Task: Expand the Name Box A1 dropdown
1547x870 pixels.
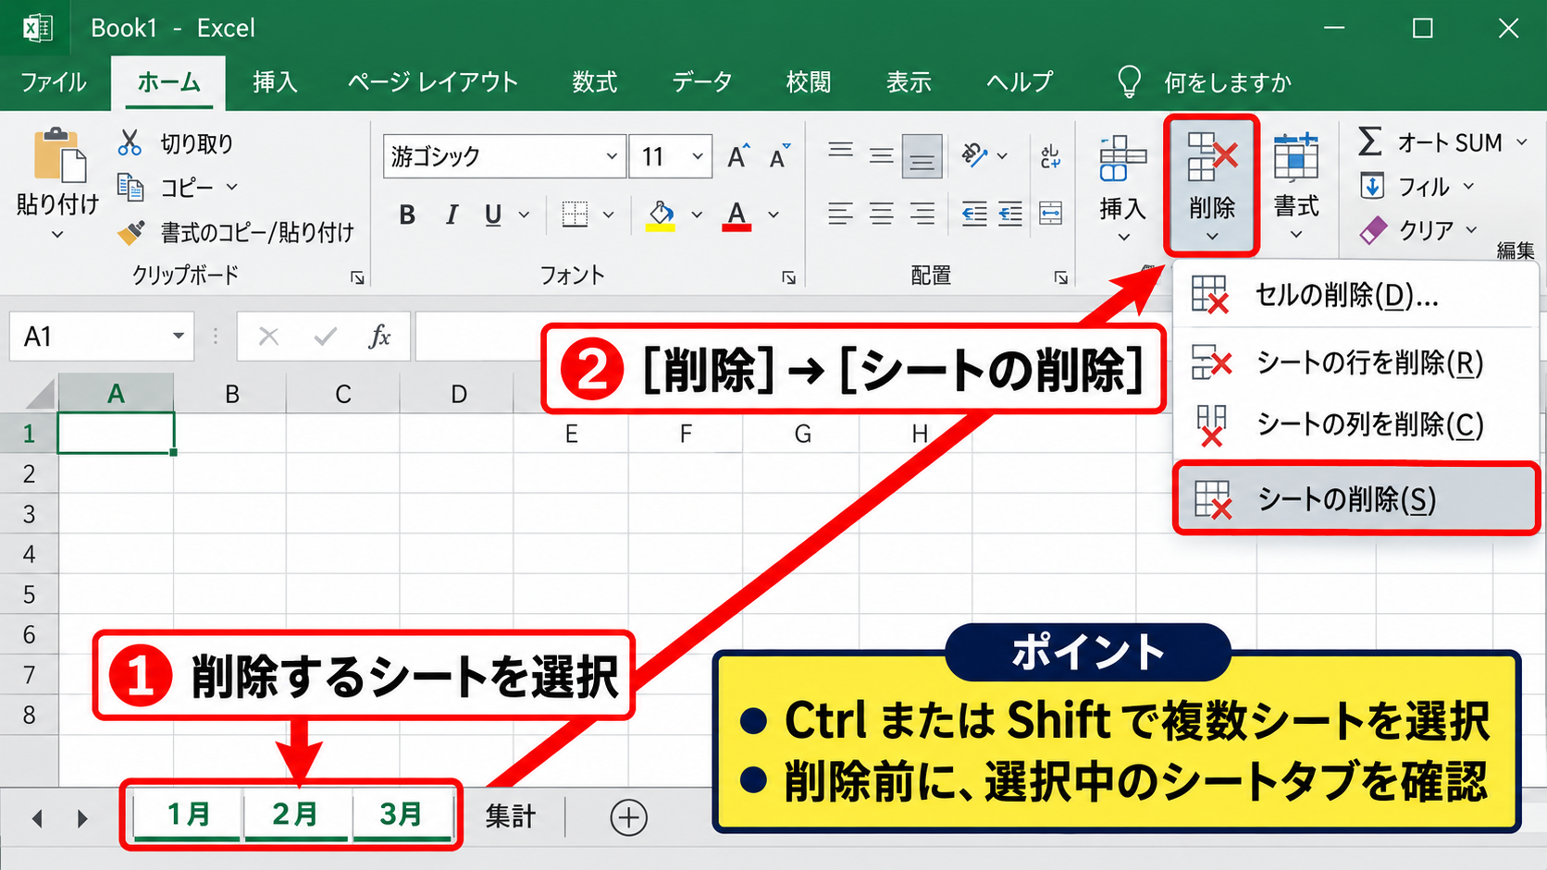Action: pos(179,336)
